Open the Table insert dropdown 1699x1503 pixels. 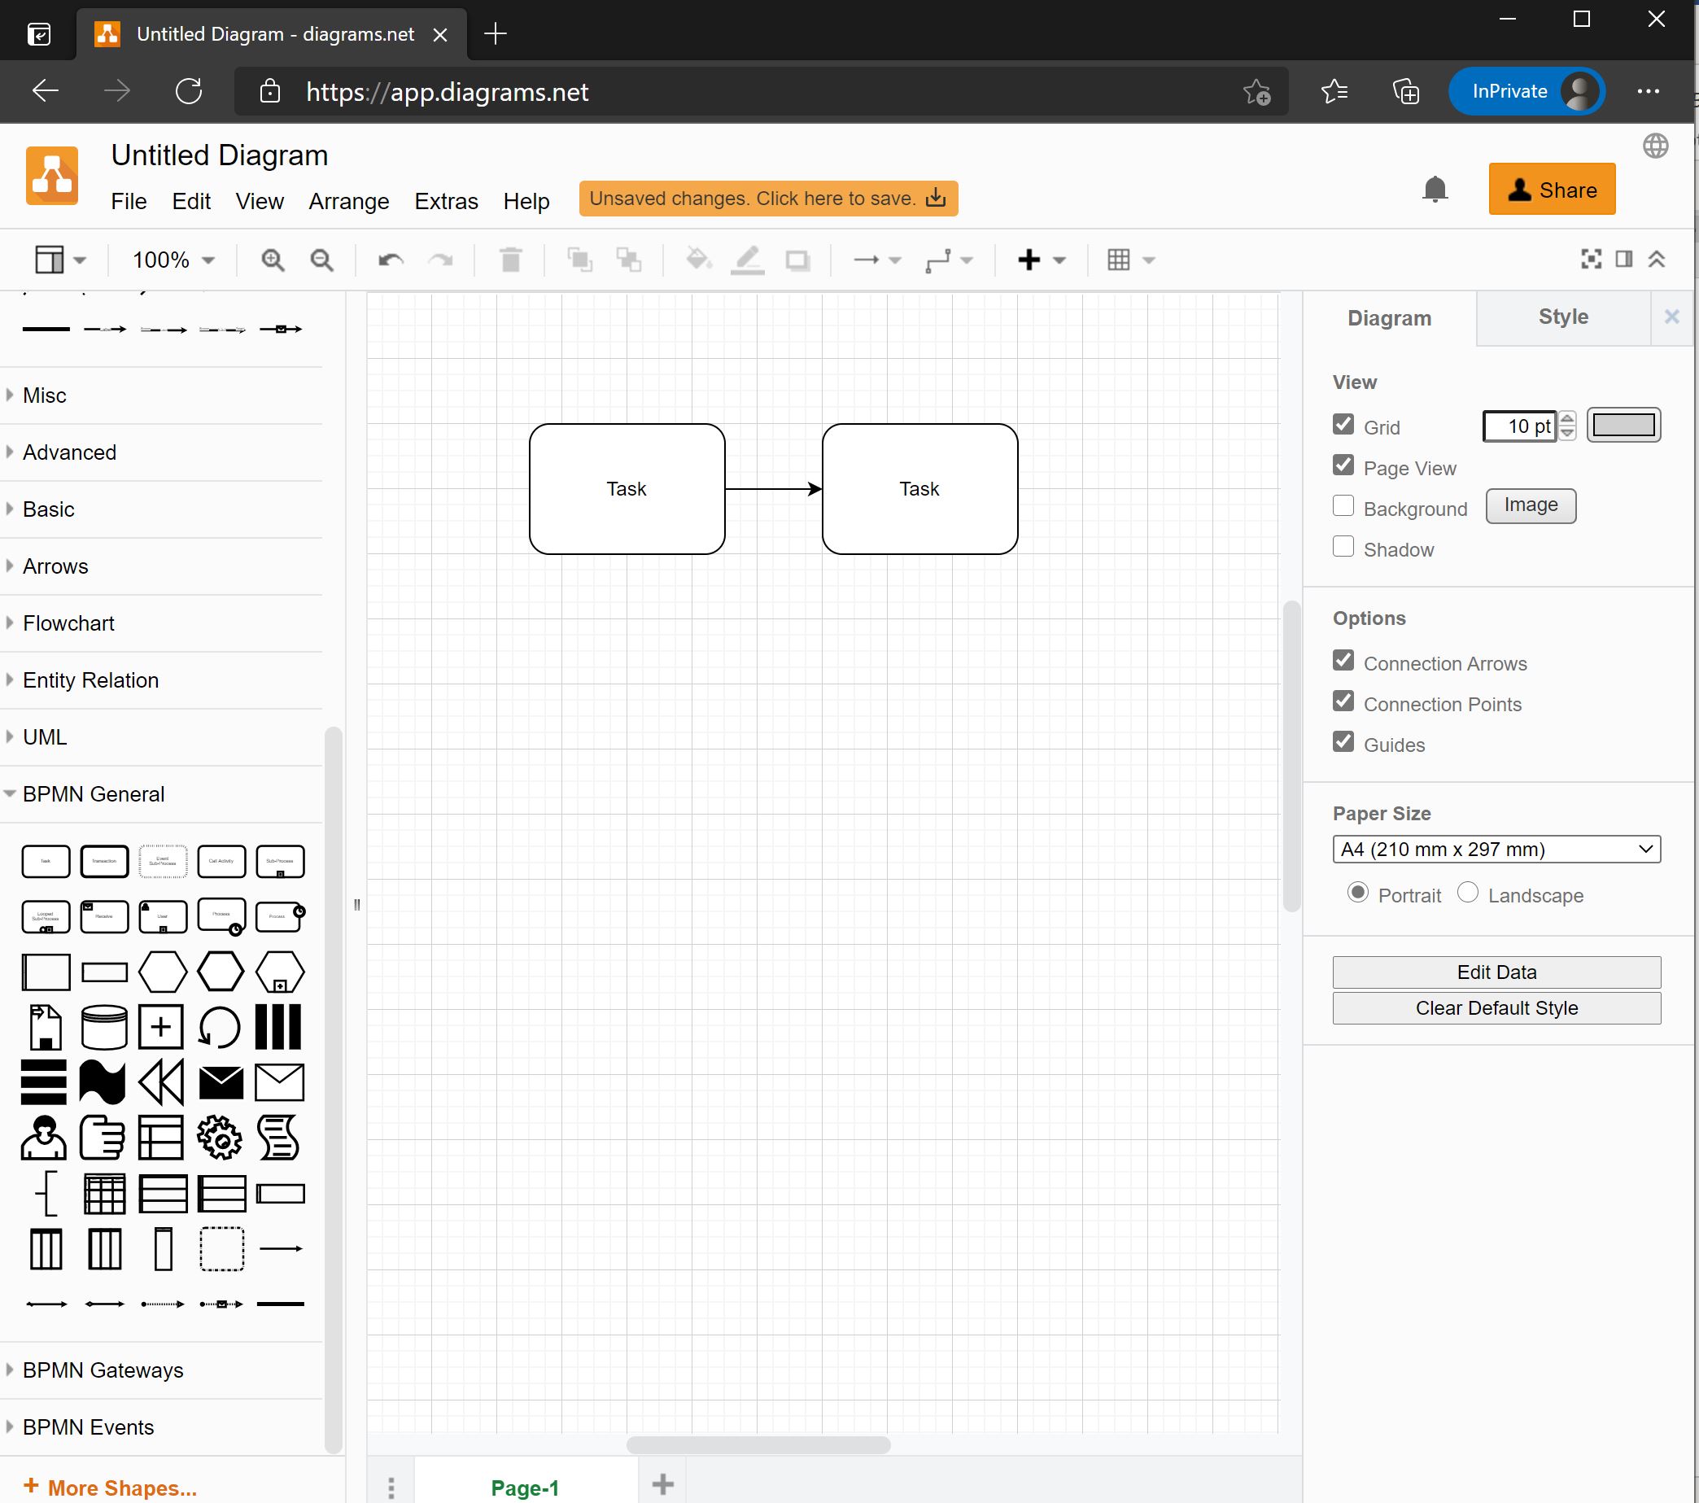click(x=1131, y=260)
